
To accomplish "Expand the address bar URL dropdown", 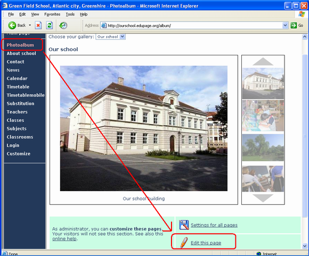I will coord(285,26).
